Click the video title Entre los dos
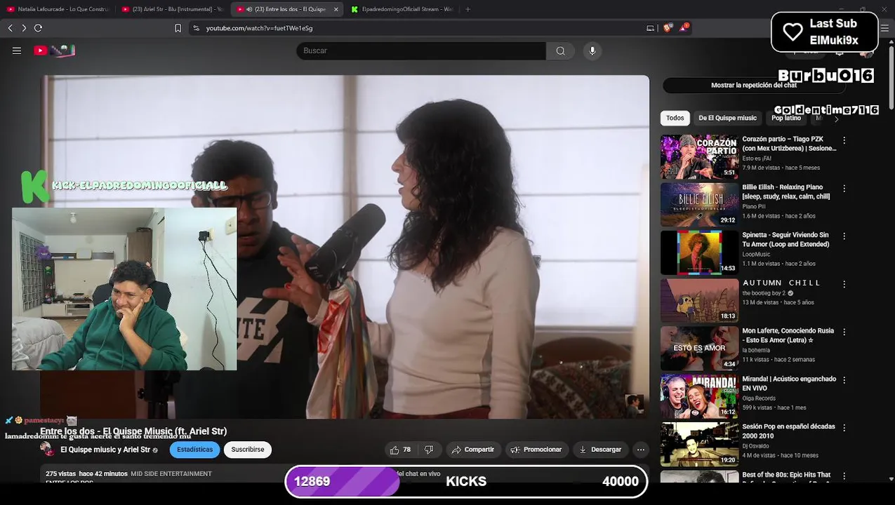Image resolution: width=895 pixels, height=505 pixels. point(133,431)
